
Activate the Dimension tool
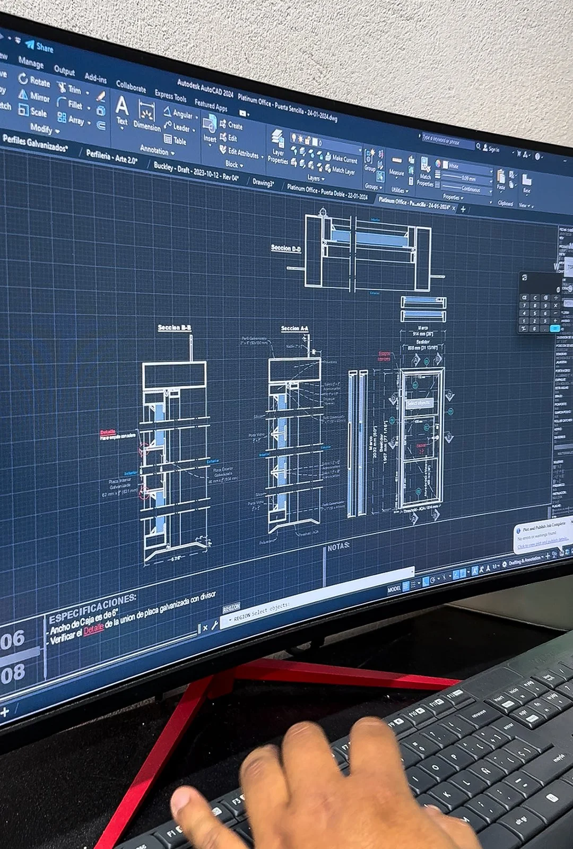(x=147, y=116)
